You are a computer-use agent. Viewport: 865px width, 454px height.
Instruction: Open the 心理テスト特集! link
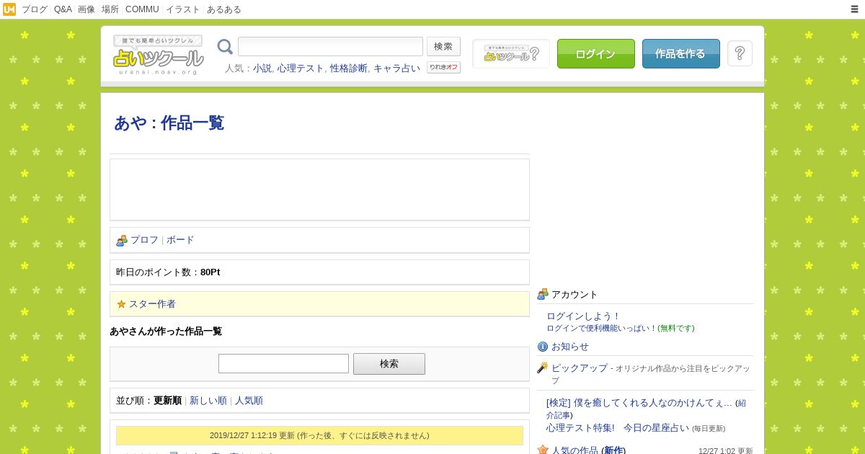(580, 427)
